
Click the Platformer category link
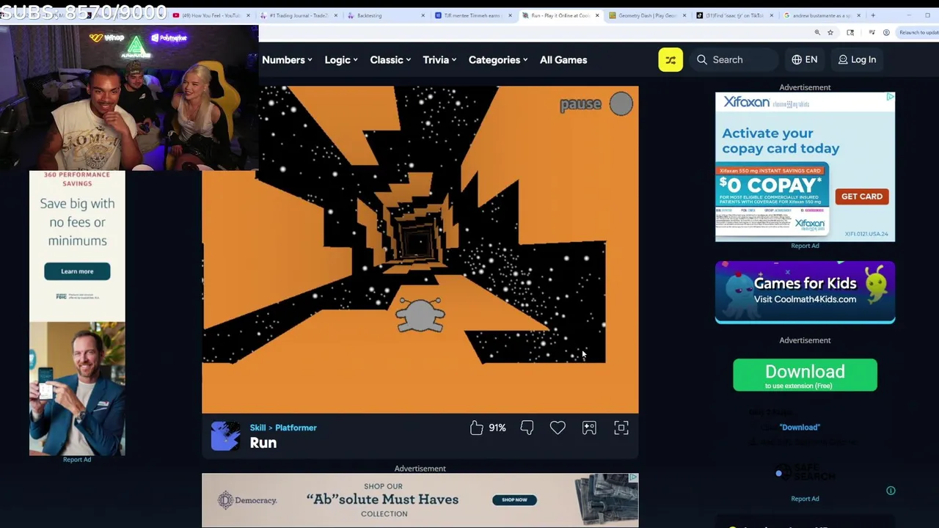tap(296, 428)
